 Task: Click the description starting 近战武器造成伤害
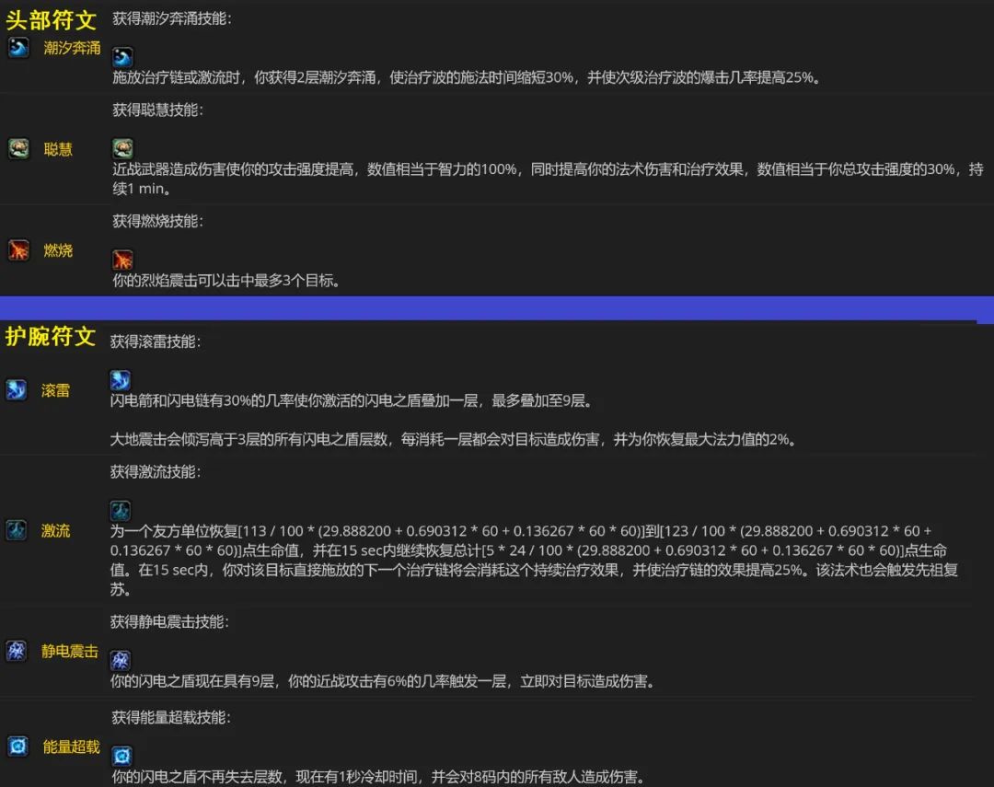pos(548,179)
